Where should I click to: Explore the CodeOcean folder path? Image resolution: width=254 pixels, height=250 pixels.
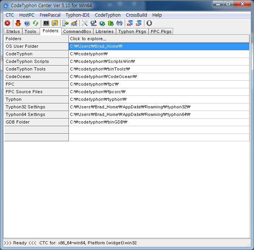tap(159, 77)
